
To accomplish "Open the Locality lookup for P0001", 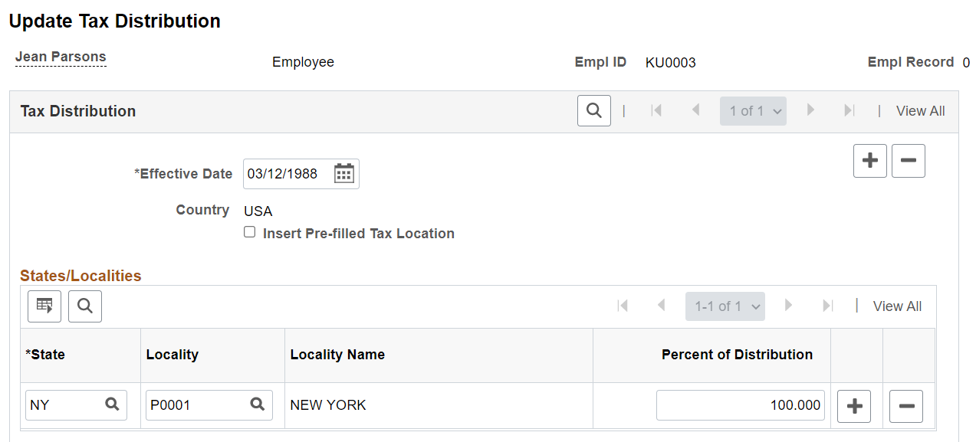I will click(x=258, y=404).
